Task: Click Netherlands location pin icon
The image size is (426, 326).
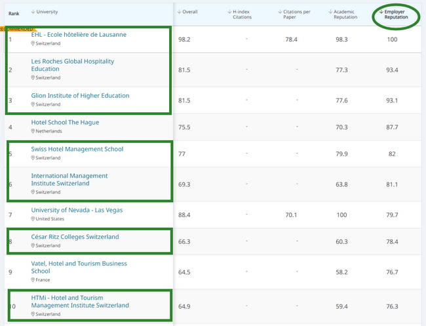Action: click(33, 131)
